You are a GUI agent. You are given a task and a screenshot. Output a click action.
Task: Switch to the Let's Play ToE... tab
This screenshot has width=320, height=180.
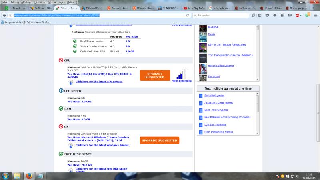pos(194,8)
